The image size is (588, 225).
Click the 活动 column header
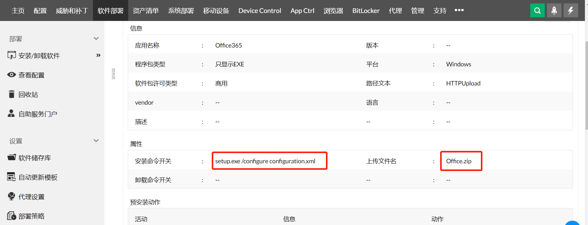point(141,219)
